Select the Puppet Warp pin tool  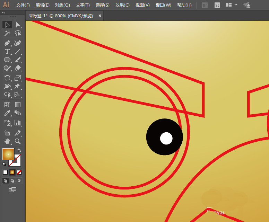(18, 86)
